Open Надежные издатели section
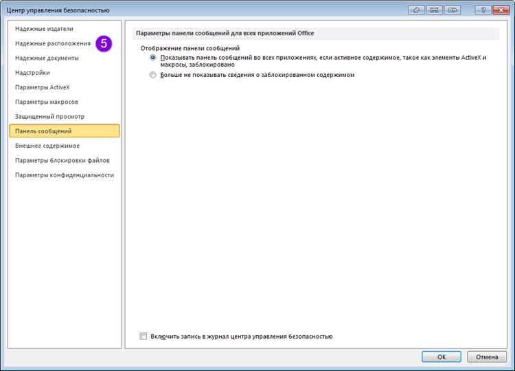 click(65, 29)
